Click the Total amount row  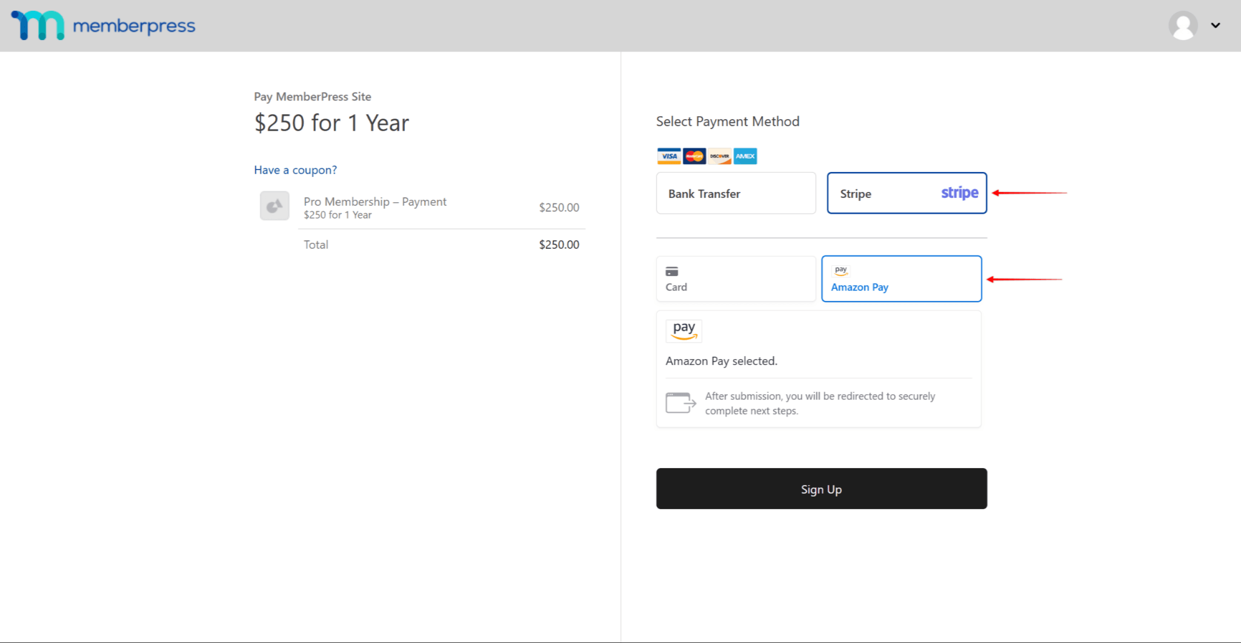point(442,245)
